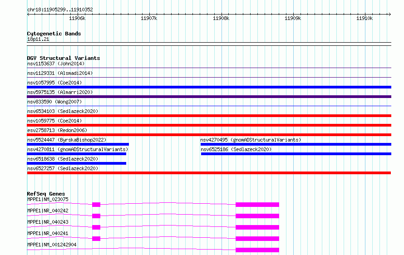Click the large exon of MPPE1|NM_023075
The height and width of the screenshot is (255, 404).
click(x=257, y=205)
